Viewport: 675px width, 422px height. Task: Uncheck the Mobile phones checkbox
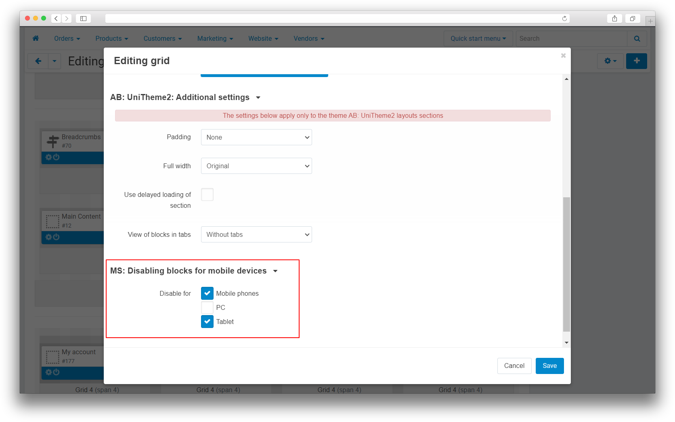click(207, 293)
